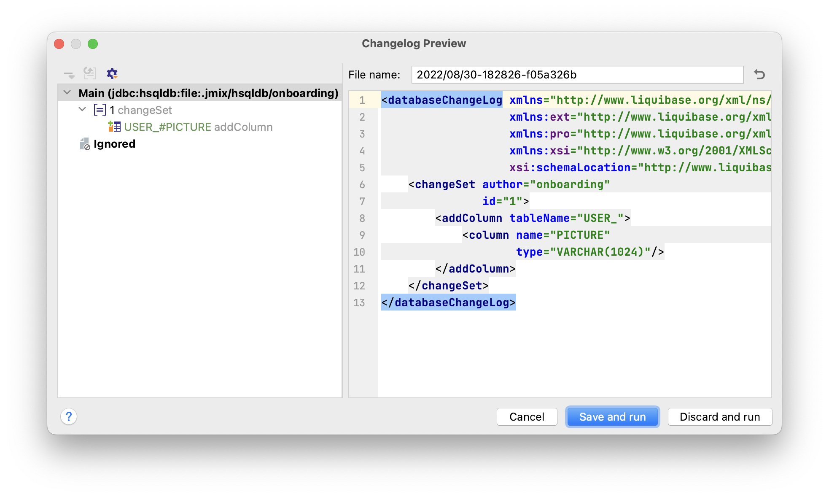The width and height of the screenshot is (829, 497).
Task: Click the addColumn table icon
Action: point(114,127)
